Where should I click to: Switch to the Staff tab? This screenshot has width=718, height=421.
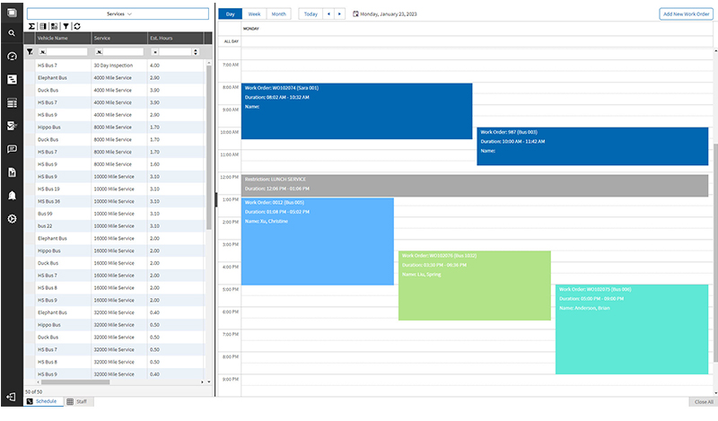point(77,401)
